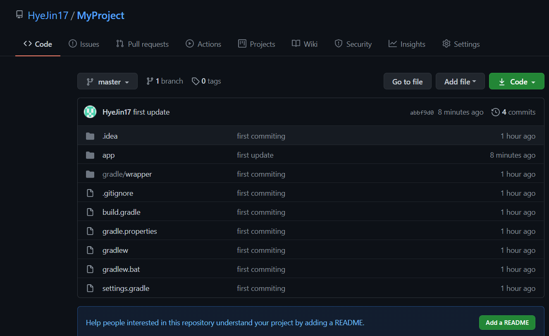
Task: Open the green Code download dropdown
Action: click(x=517, y=82)
